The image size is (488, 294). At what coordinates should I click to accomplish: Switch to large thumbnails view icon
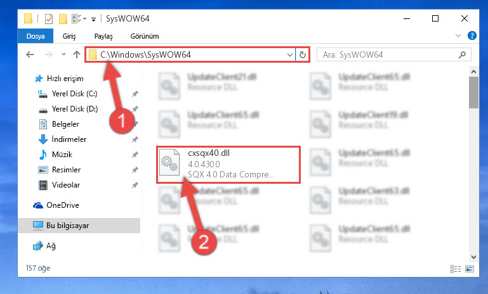click(x=470, y=269)
